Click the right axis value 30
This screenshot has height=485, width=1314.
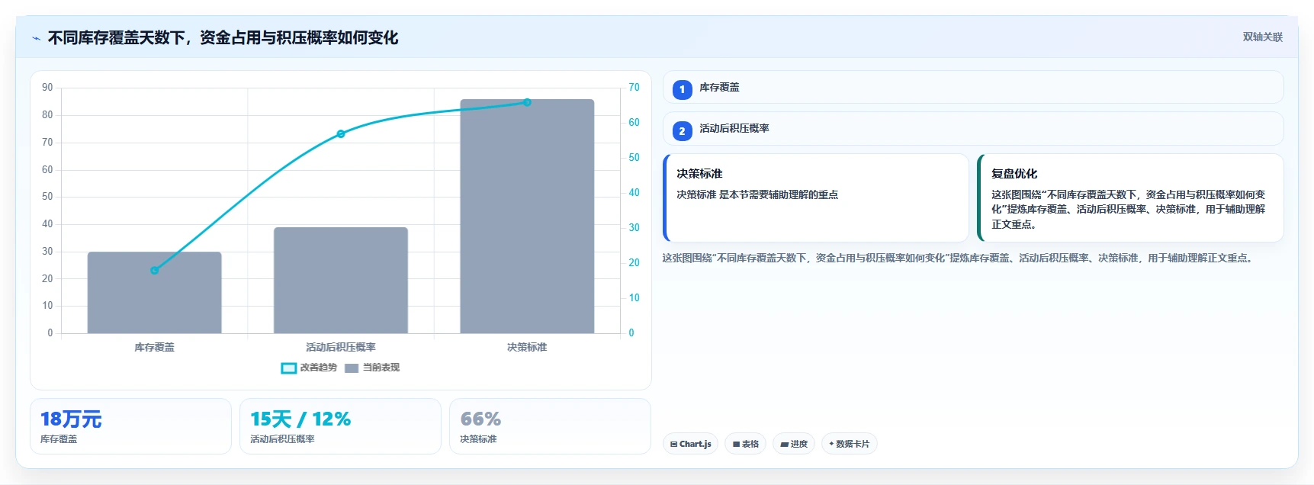634,228
